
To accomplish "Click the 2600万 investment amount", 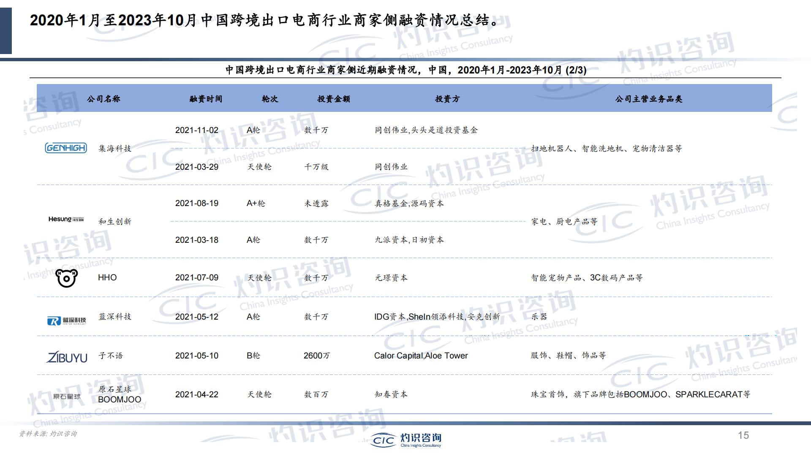I will pos(317,356).
